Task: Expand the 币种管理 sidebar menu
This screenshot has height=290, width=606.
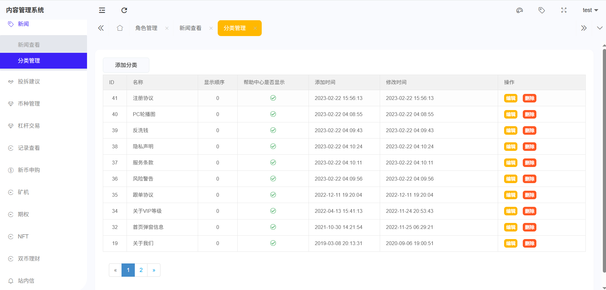Action: coord(29,104)
